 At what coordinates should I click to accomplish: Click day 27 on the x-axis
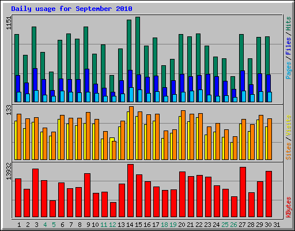pyautogui.click(x=242, y=225)
